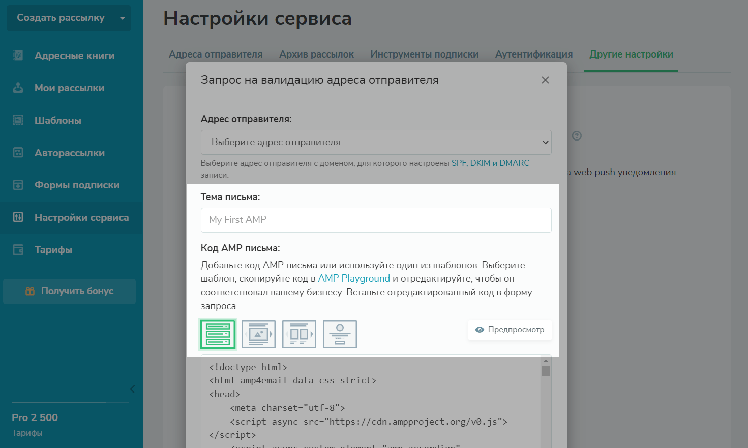This screenshot has width=748, height=448.
Task: Close the sender validation dialog
Action: tap(545, 80)
